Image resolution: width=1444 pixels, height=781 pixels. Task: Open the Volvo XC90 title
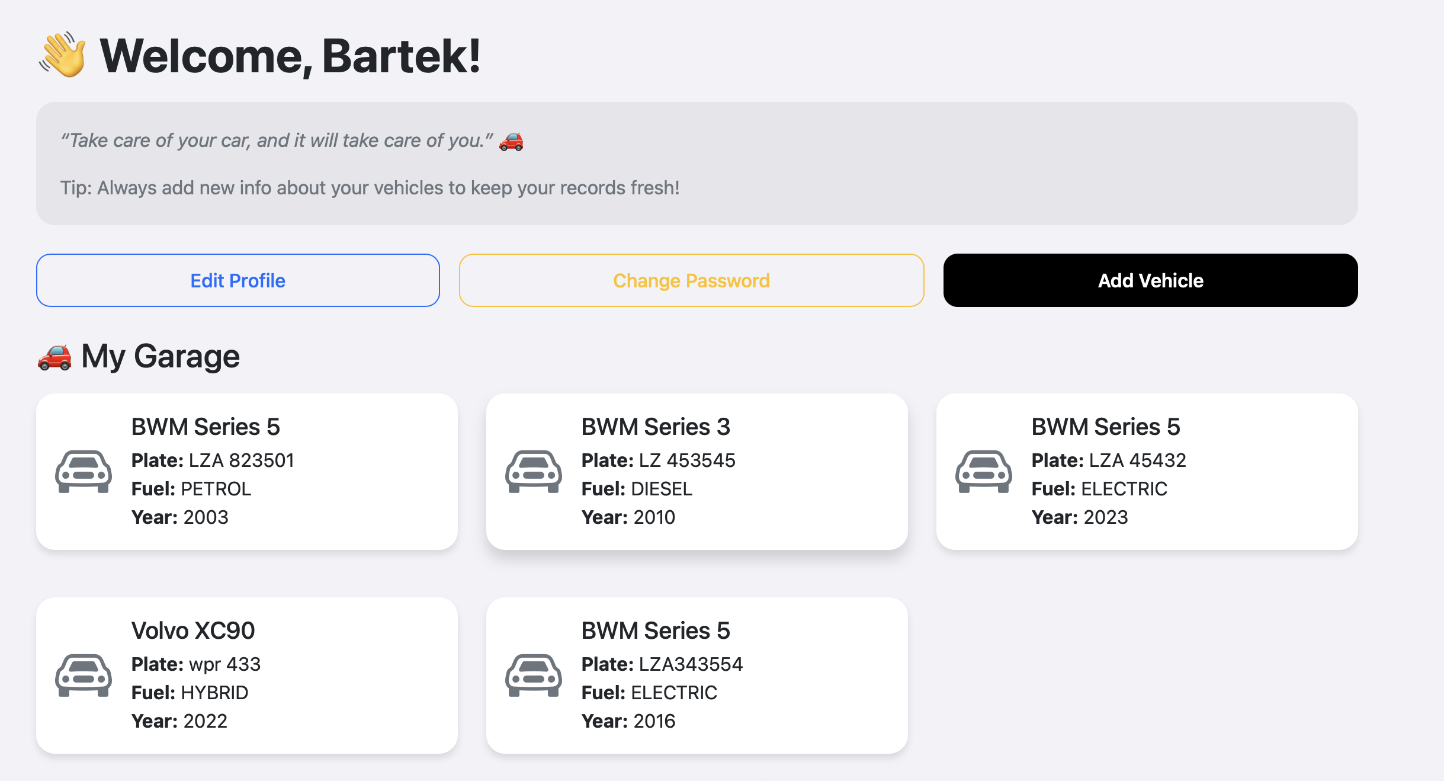[x=193, y=630]
